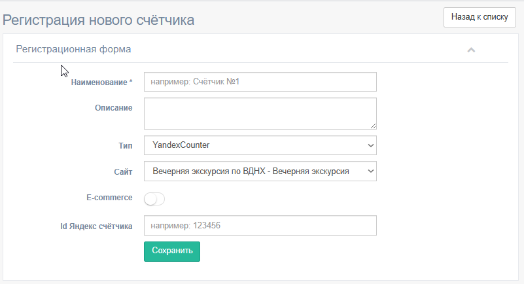
Task: Click the E-commerce label
Action: [x=109, y=198]
